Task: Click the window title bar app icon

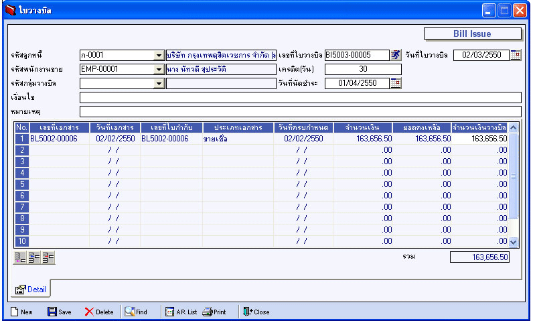Action: pos(11,10)
